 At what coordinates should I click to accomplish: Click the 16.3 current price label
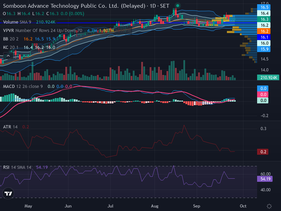(264, 19)
